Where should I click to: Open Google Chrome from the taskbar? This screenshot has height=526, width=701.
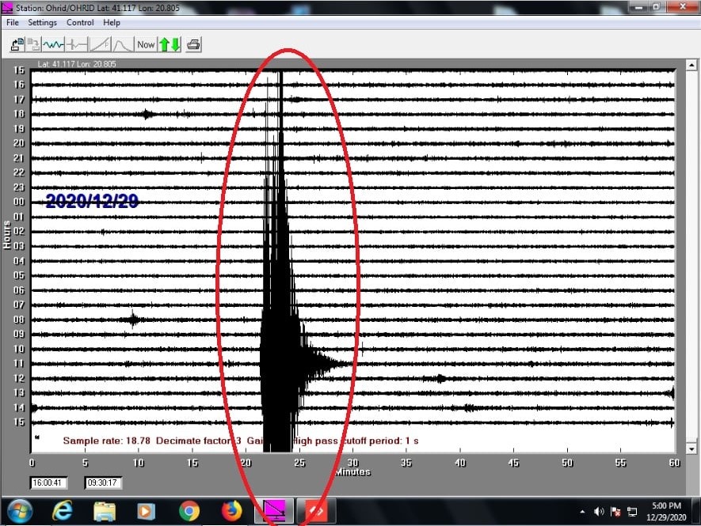189,512
